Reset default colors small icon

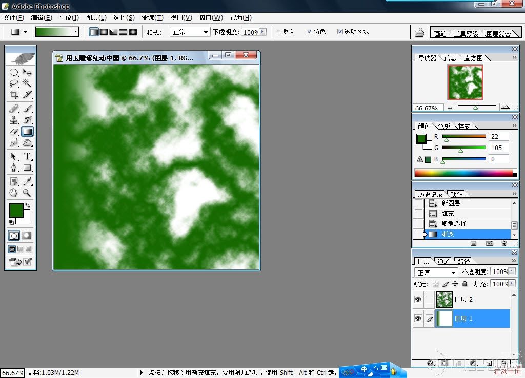click(11, 222)
